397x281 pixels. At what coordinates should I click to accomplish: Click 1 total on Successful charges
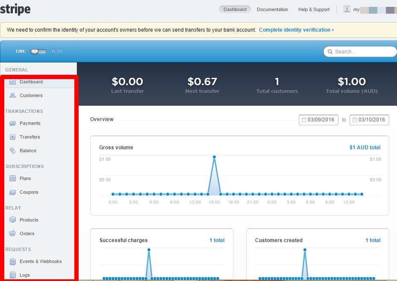(217, 240)
